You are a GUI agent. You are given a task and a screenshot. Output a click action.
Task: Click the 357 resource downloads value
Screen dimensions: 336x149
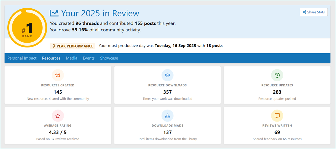click(167, 92)
